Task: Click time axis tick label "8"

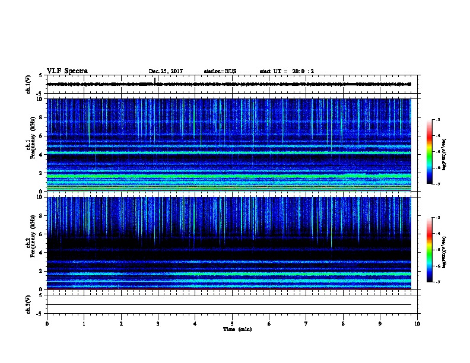Action: [x=343, y=324]
